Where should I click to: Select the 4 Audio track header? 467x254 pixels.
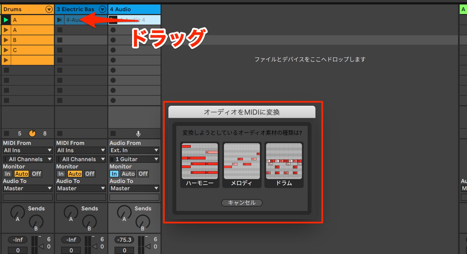(x=134, y=9)
